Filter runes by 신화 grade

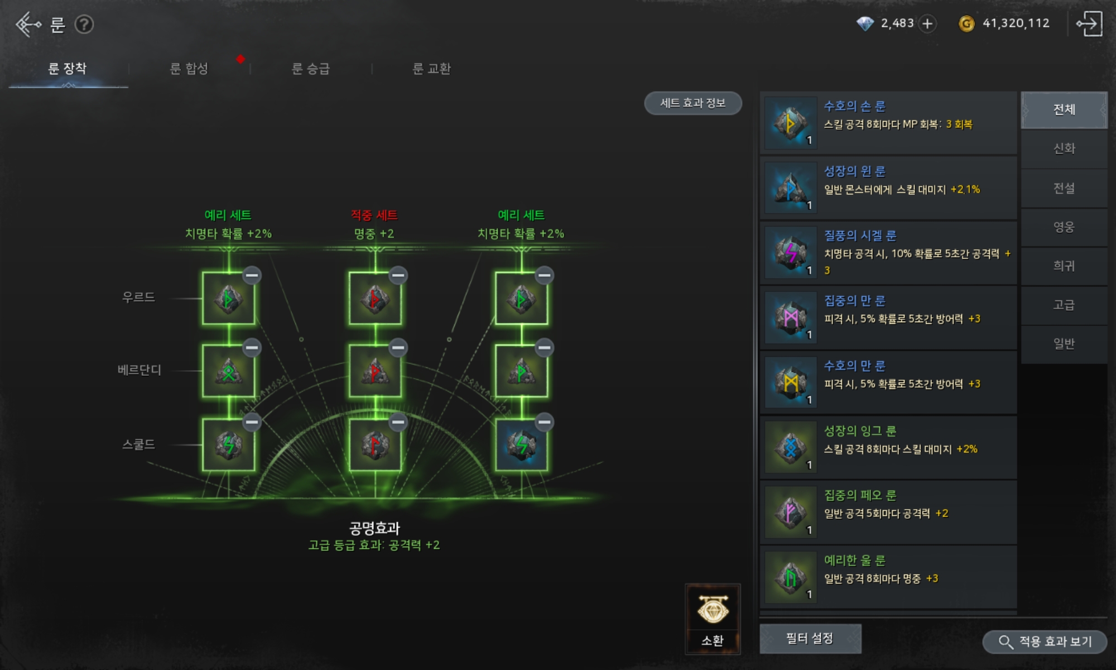click(x=1064, y=149)
